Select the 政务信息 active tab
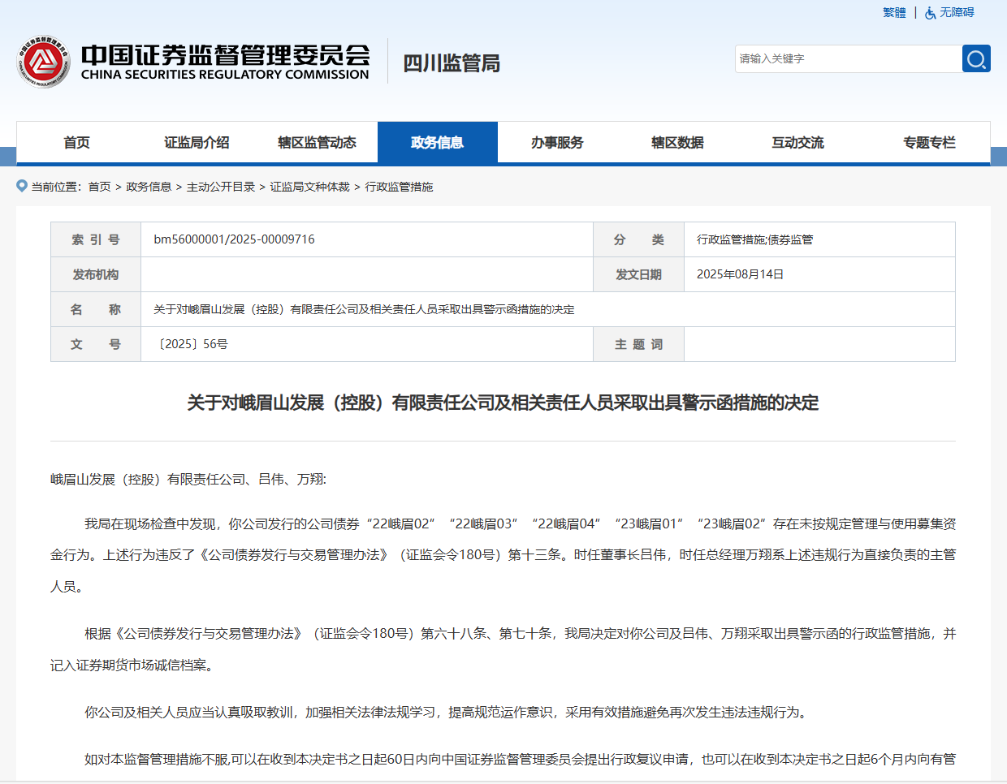 click(x=437, y=143)
